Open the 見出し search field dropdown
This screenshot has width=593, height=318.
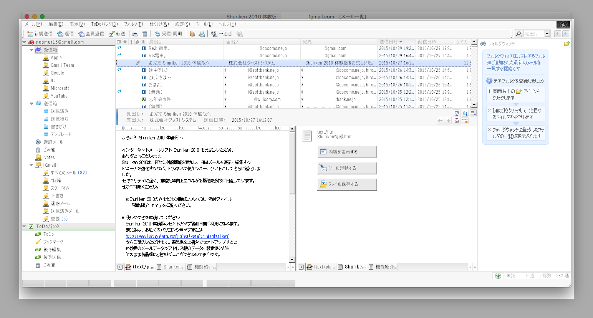(547, 33)
